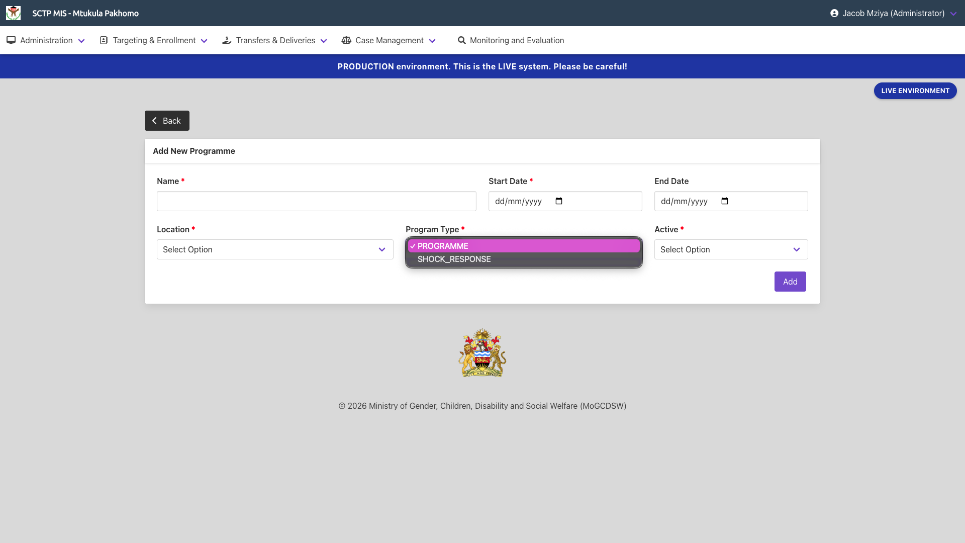Image resolution: width=965 pixels, height=543 pixels.
Task: Choose SHOCK_RESPONSE in Program Type list
Action: tap(524, 259)
